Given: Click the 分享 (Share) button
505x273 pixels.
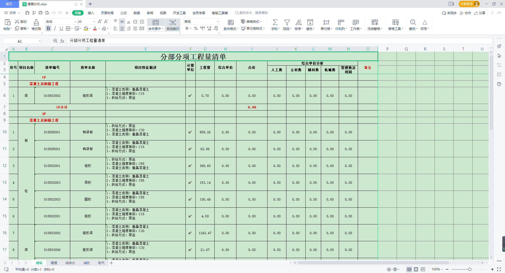Looking at the screenshot, I should click(x=479, y=13).
